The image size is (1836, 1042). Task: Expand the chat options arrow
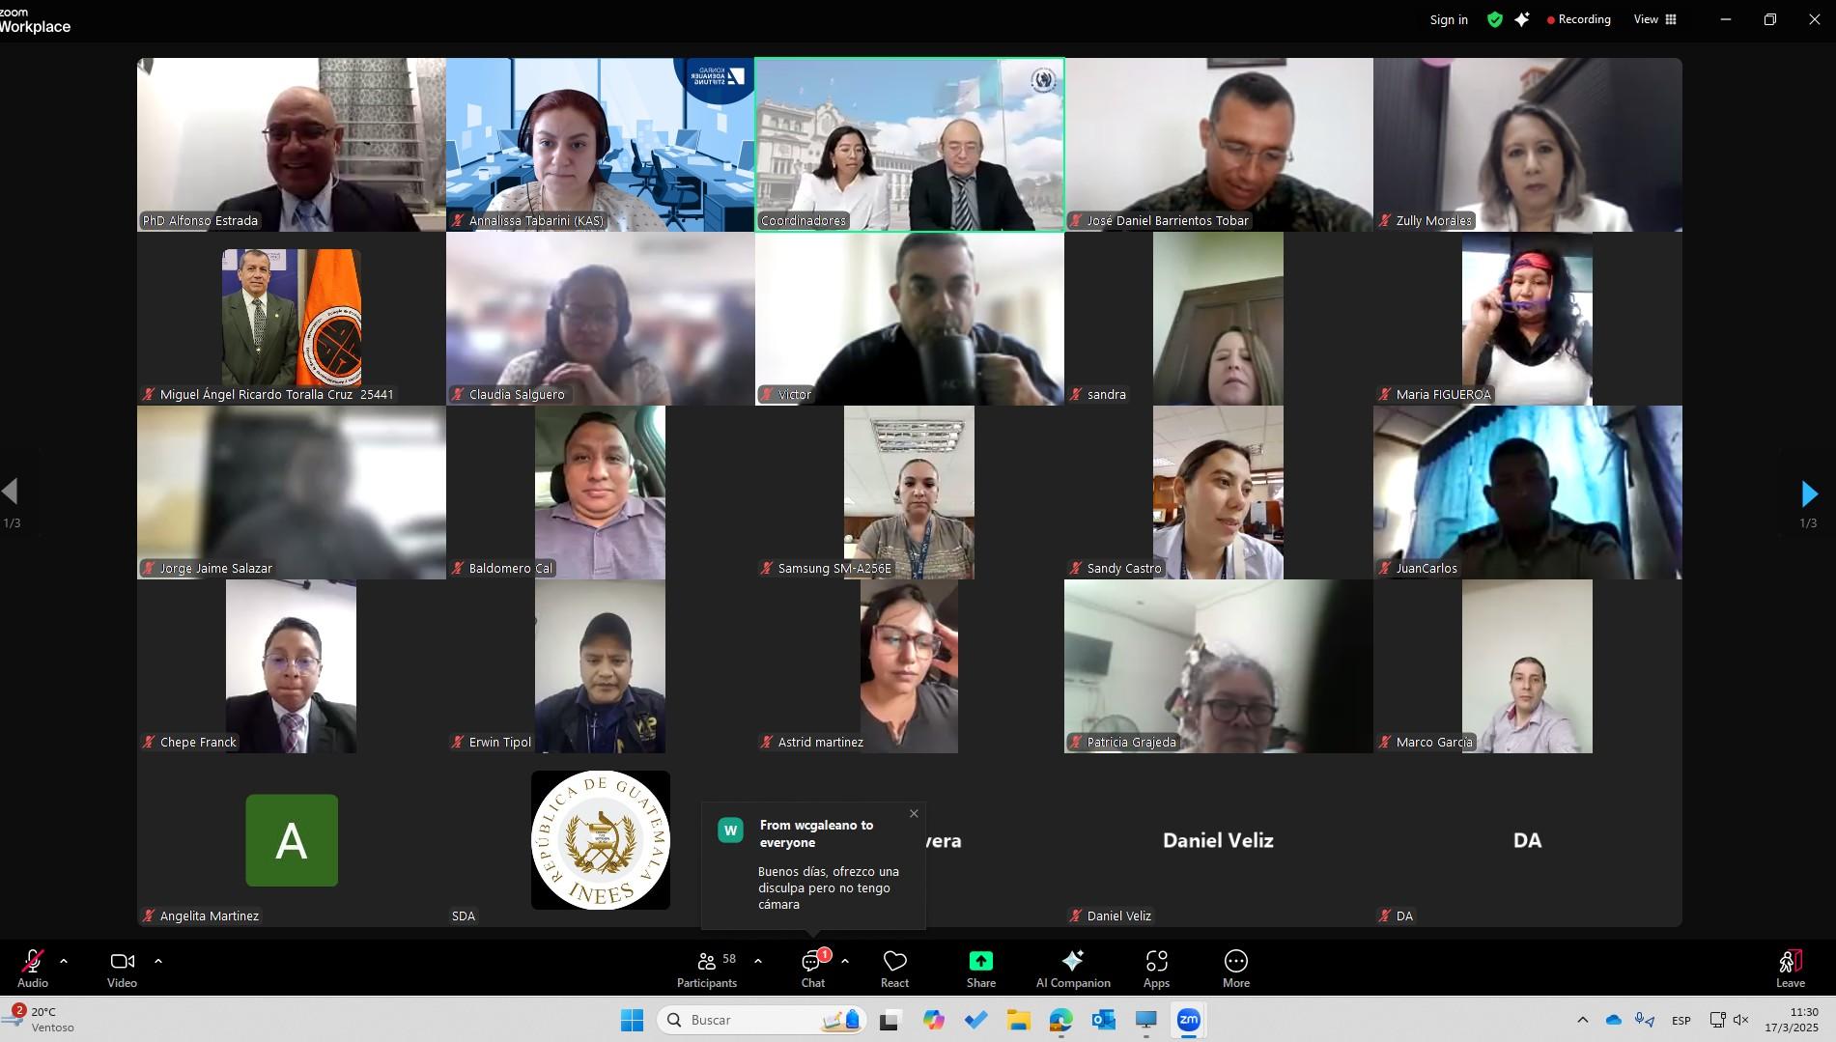click(x=845, y=961)
